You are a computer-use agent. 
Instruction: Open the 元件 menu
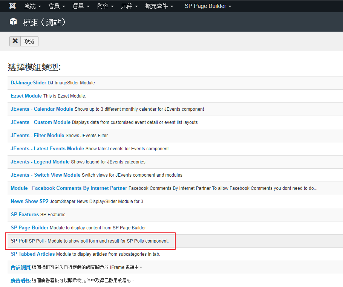(x=129, y=6)
